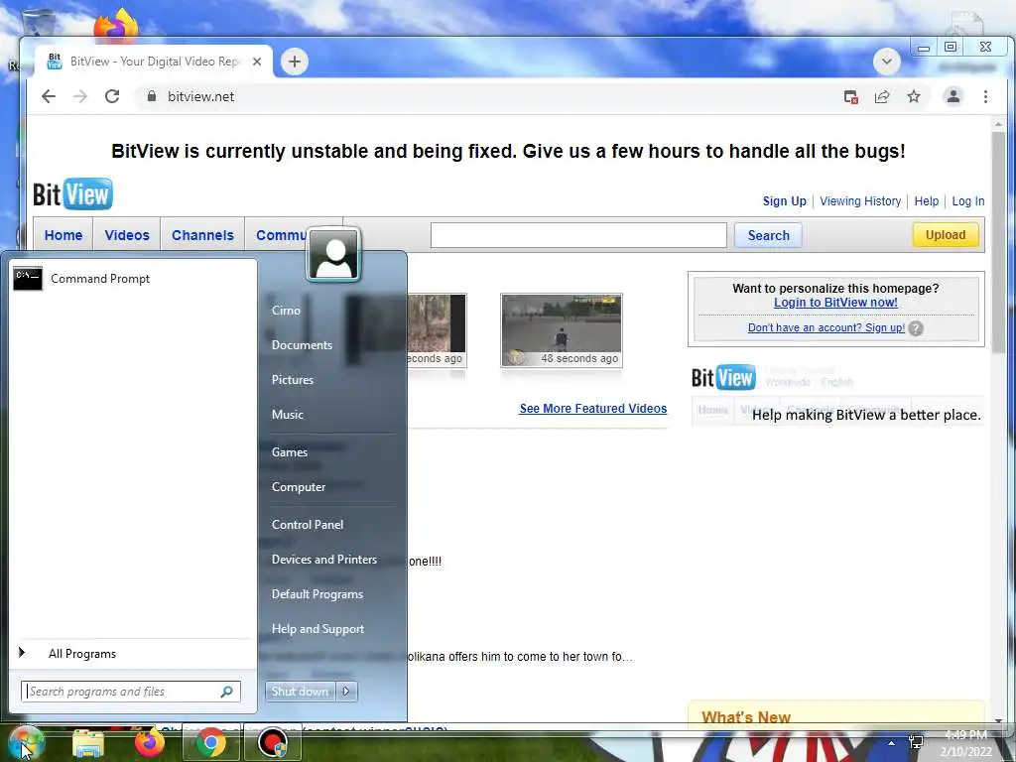Viewport: 1016px width, 762px height.
Task: Click the share page icon
Action: click(x=882, y=97)
